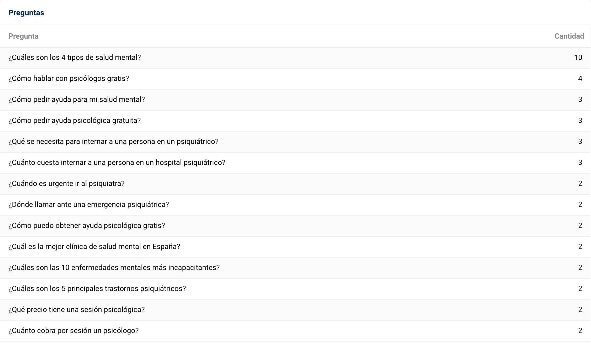The image size is (591, 343).
Task: Click the count 4 for psicólogos gratis
Action: (x=580, y=79)
